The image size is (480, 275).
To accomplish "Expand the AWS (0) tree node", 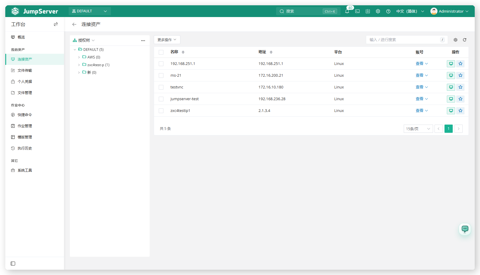I will [79, 57].
